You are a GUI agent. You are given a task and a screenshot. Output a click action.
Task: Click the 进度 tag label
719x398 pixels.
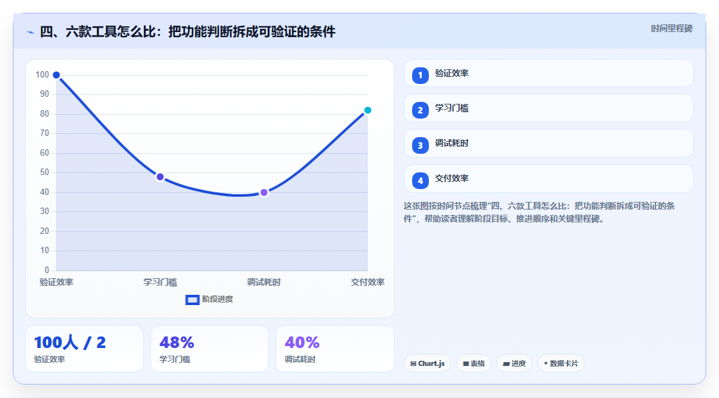(519, 363)
